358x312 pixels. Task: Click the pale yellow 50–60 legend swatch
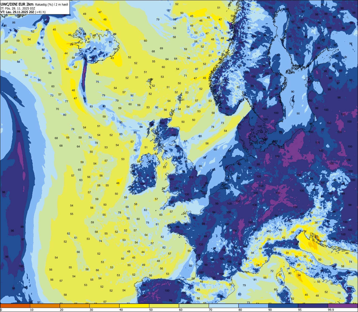[x=164, y=306]
